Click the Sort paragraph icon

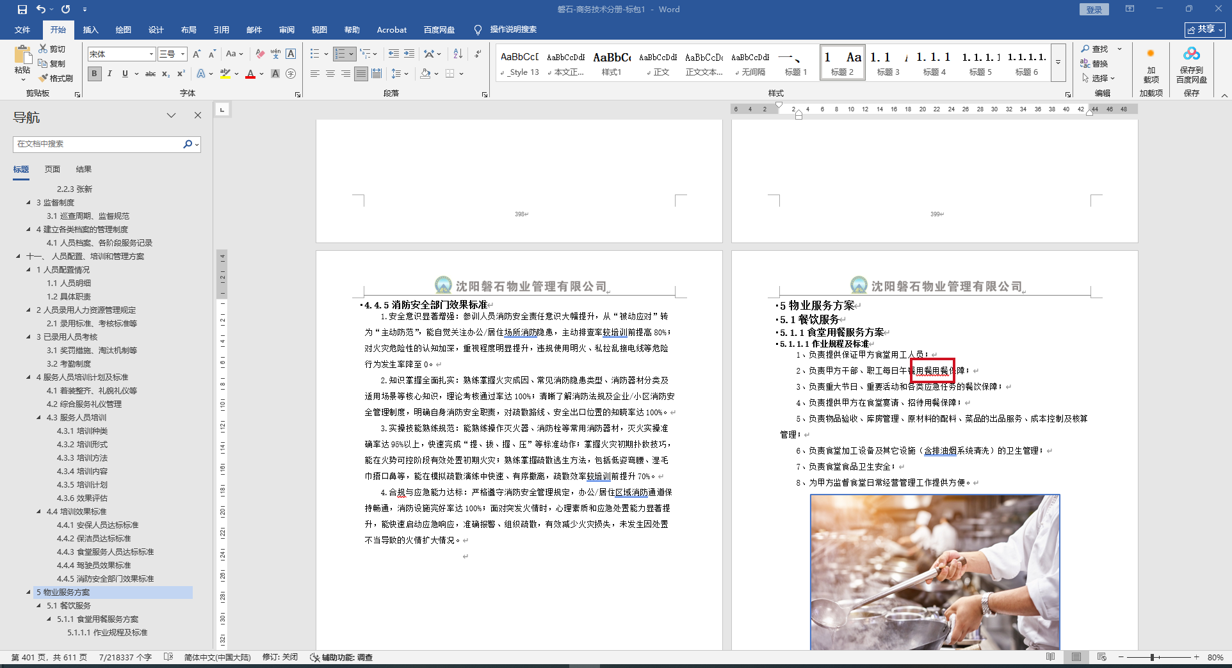pos(457,54)
